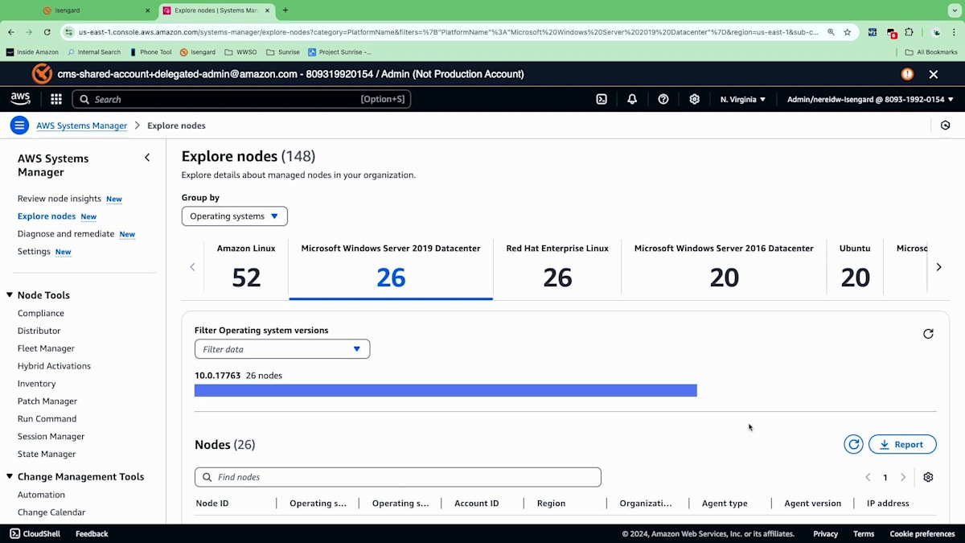Viewport: 965px width, 543px height.
Task: Refresh the operating system versions chart
Action: [928, 334]
